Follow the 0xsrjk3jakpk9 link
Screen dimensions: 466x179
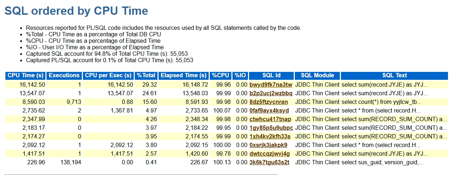click(268, 145)
